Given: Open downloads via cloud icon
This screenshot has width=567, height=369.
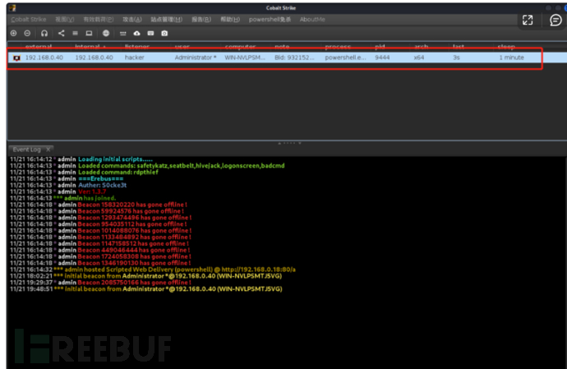Looking at the screenshot, I should 136,33.
